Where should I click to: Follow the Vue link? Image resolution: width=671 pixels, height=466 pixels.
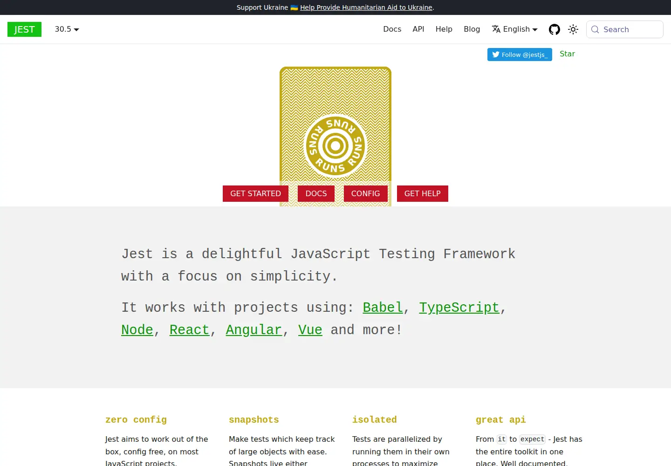tap(310, 330)
